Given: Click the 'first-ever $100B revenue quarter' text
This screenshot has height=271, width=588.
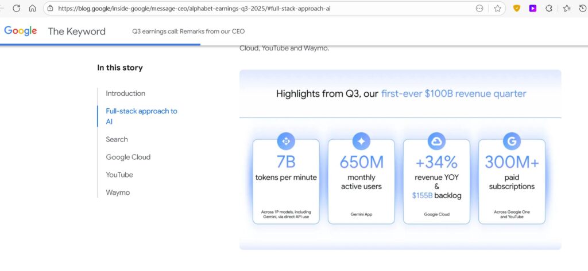Looking at the screenshot, I should tap(454, 93).
